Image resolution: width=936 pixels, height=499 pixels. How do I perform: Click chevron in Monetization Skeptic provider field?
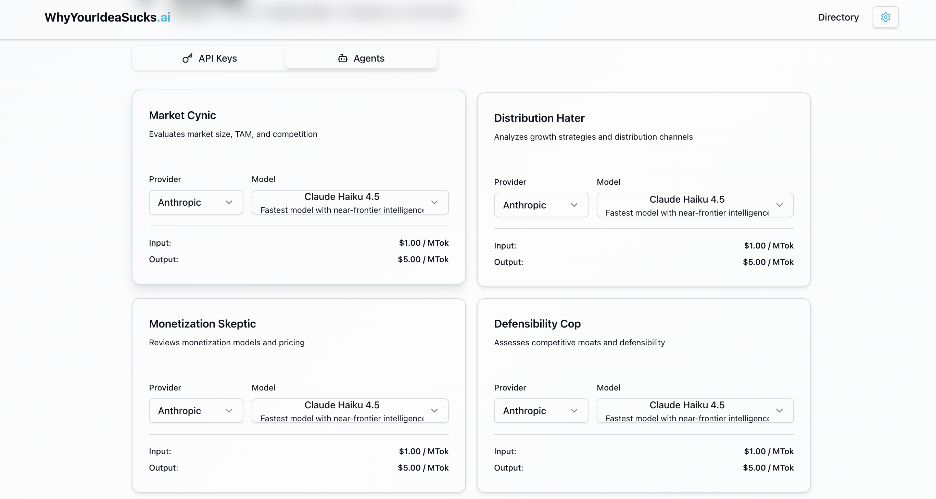point(229,411)
